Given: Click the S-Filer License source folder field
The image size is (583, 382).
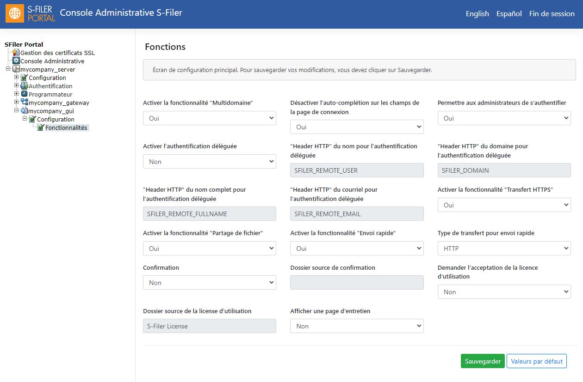Looking at the screenshot, I should coord(210,326).
